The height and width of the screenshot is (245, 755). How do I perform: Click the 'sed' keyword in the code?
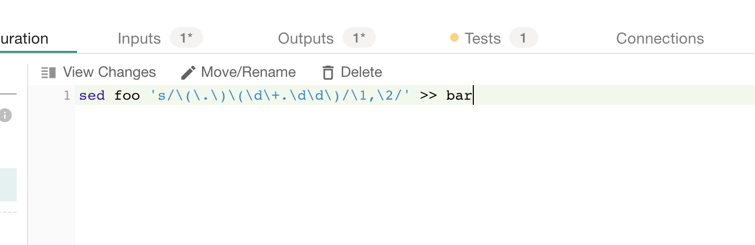pos(92,96)
